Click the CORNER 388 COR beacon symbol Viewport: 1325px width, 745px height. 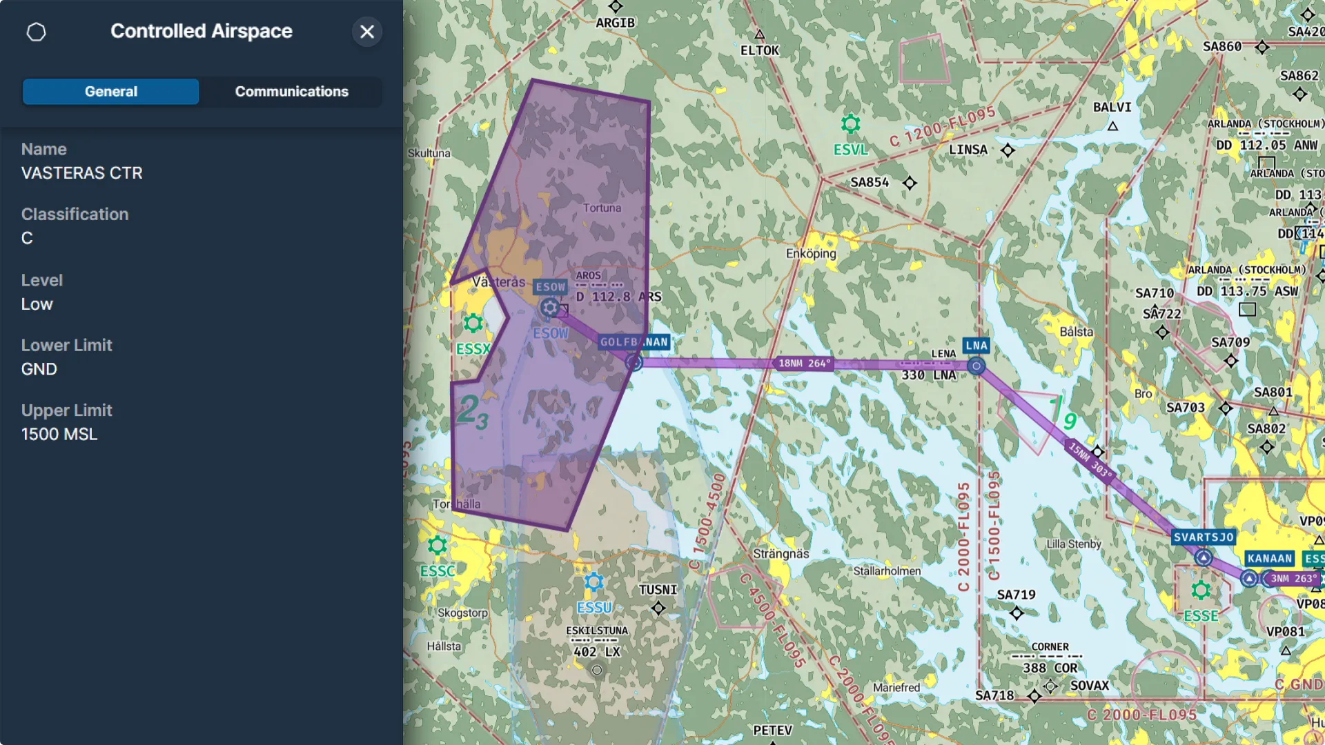1050,686
